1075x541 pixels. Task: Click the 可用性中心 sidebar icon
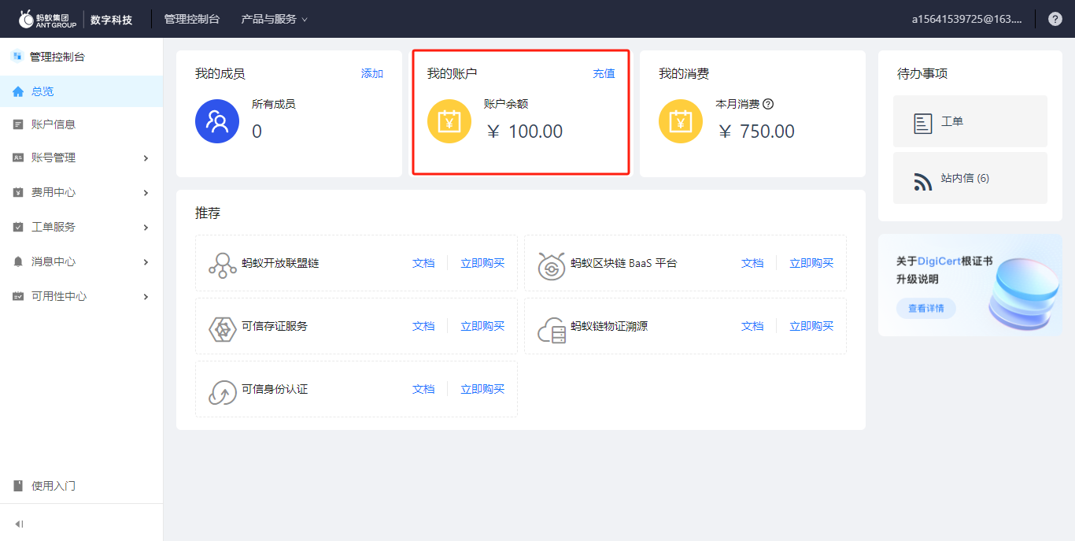18,296
